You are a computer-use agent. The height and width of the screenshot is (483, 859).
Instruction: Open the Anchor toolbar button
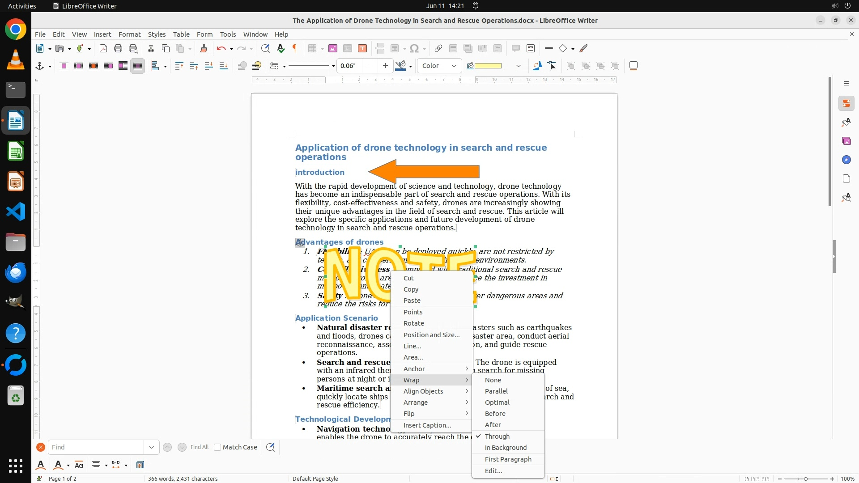tap(40, 66)
